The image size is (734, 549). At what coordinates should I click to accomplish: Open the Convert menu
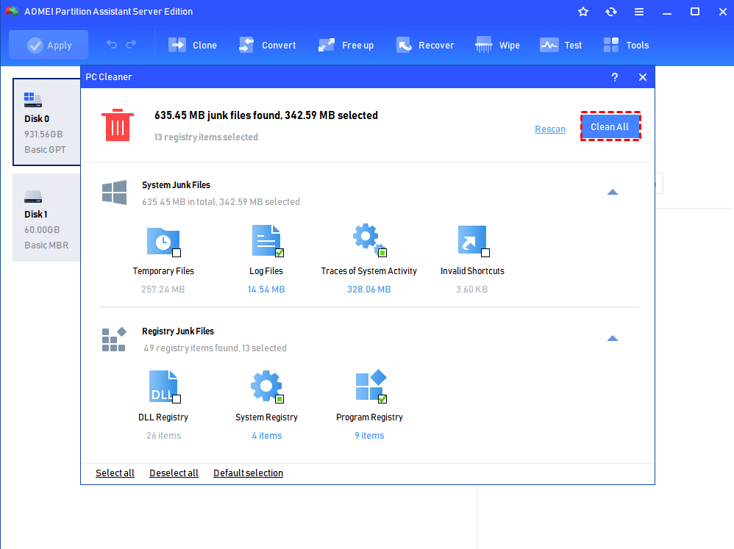(267, 46)
